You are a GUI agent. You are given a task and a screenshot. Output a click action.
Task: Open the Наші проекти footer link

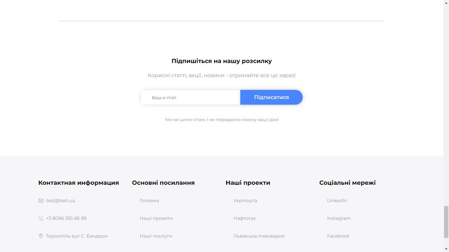[156, 218]
